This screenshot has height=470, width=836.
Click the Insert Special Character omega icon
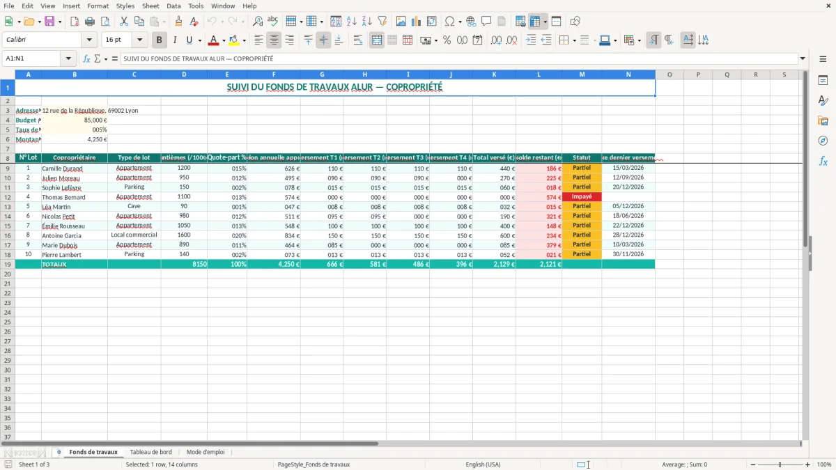pos(450,22)
